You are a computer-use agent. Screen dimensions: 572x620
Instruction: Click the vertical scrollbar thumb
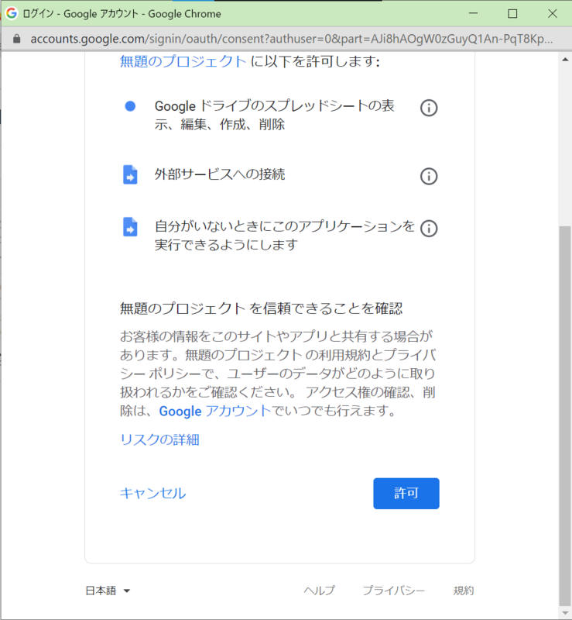(x=565, y=415)
